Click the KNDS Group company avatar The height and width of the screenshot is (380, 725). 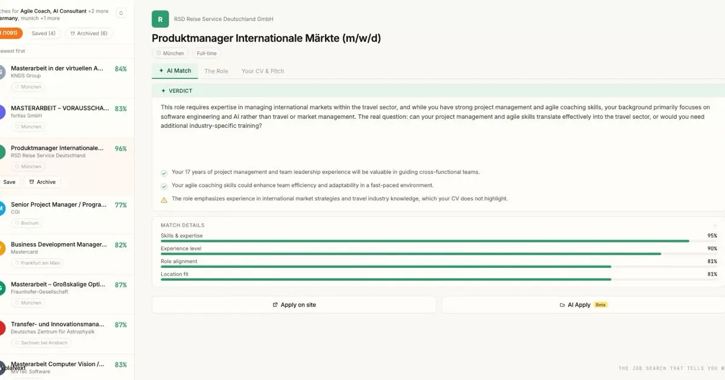(x=2, y=72)
